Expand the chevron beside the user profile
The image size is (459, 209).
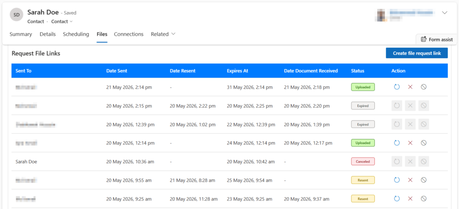click(x=445, y=13)
